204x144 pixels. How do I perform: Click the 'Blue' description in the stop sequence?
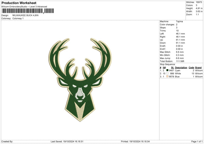point(177,77)
